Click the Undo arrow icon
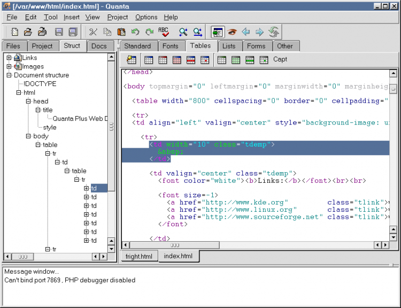Screen dimensions: 401x308 (135, 32)
